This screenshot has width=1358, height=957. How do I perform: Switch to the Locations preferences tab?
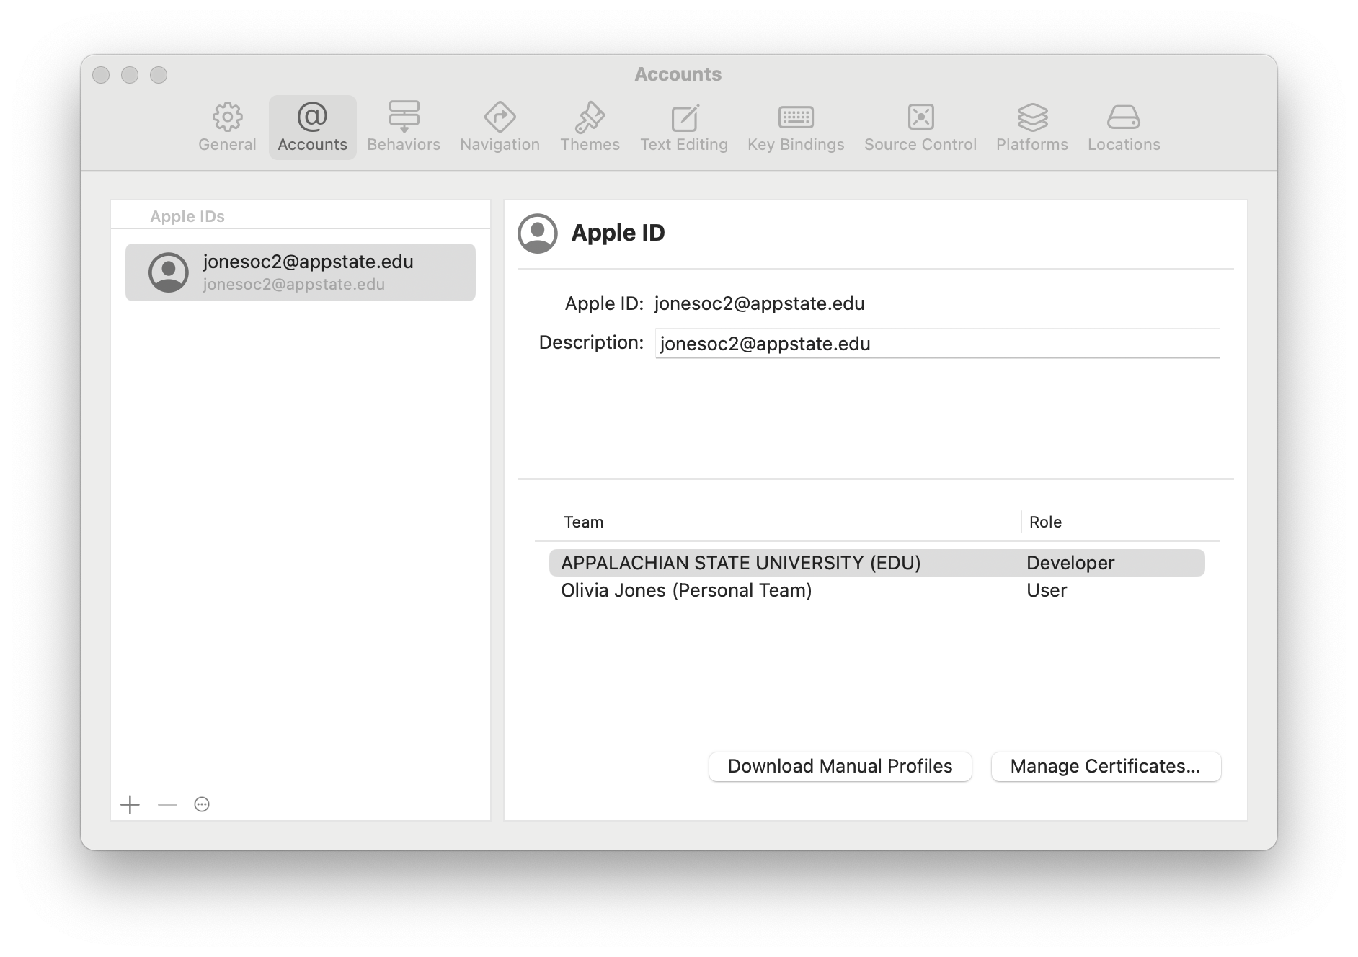tap(1124, 127)
